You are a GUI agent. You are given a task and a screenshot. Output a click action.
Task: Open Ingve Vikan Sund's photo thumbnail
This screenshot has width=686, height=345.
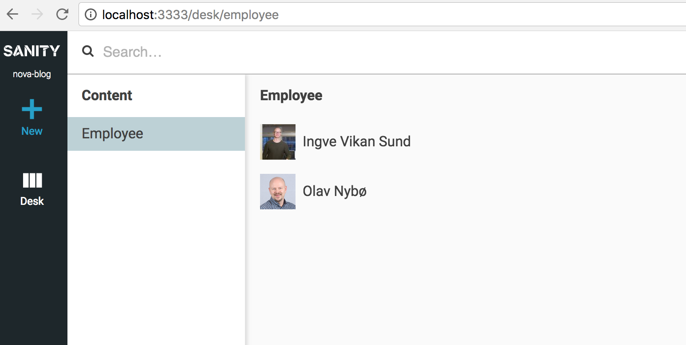click(278, 142)
